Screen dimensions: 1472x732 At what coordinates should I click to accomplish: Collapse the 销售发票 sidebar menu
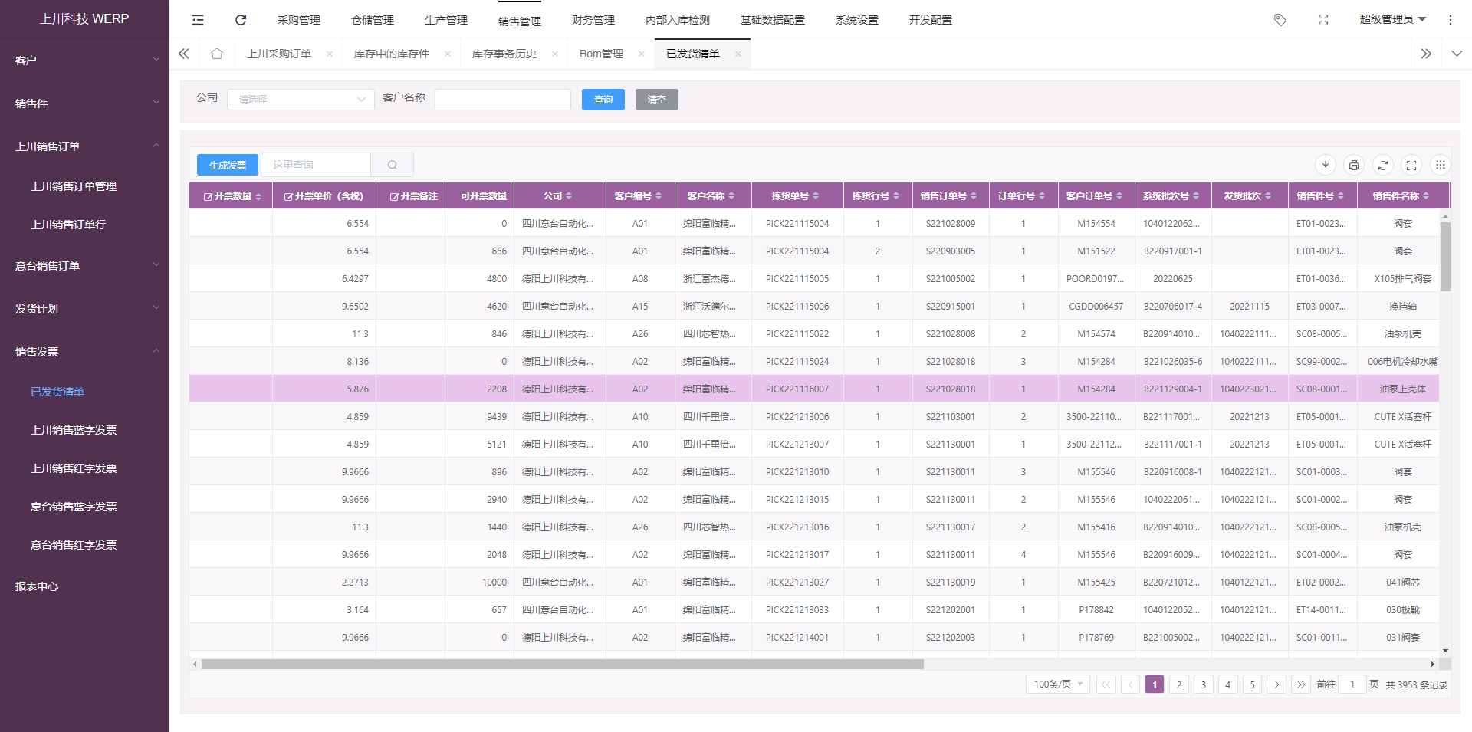(x=84, y=351)
